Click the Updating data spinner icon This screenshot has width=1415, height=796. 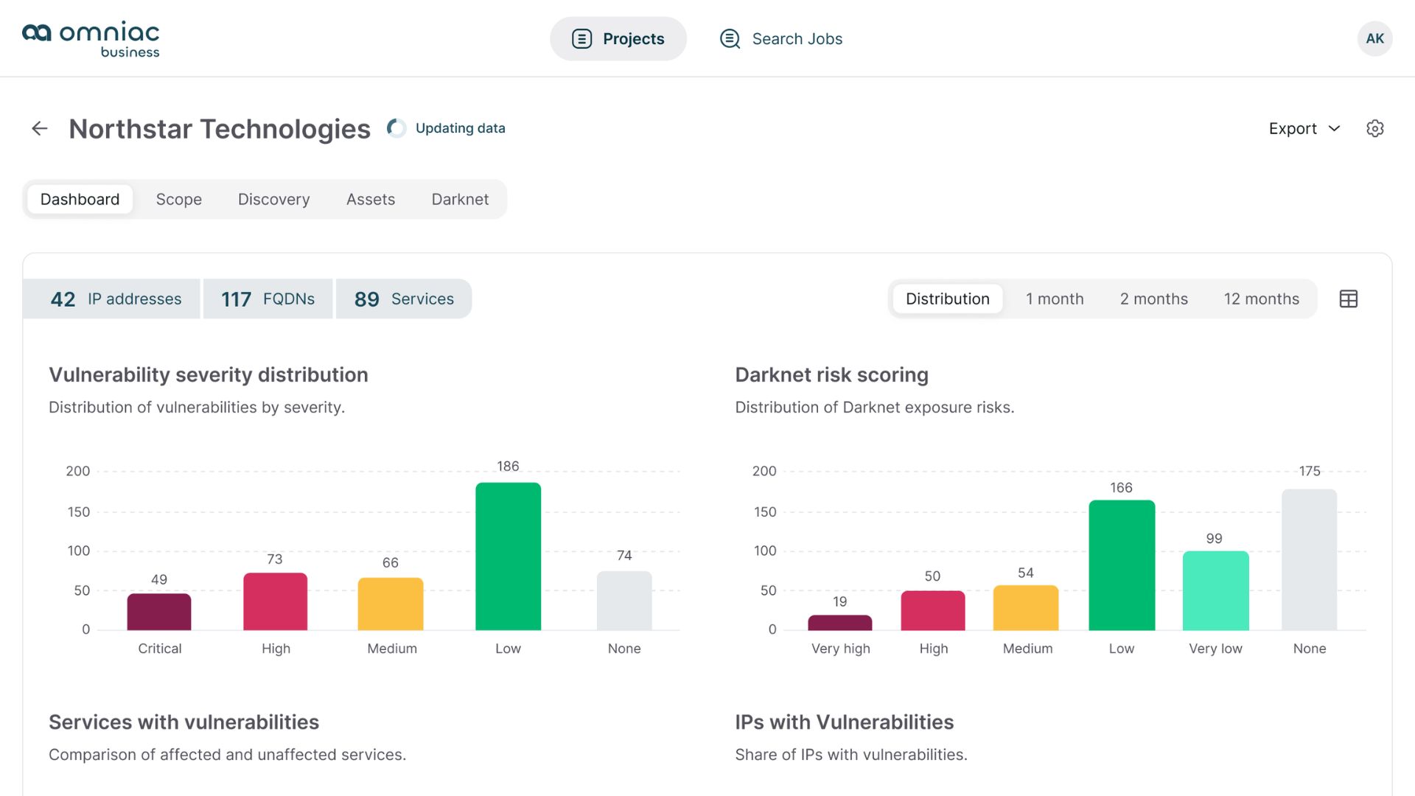(396, 128)
